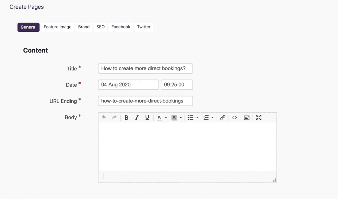
Task: Toggle bold formatting in Body editor
Action: pyautogui.click(x=126, y=117)
